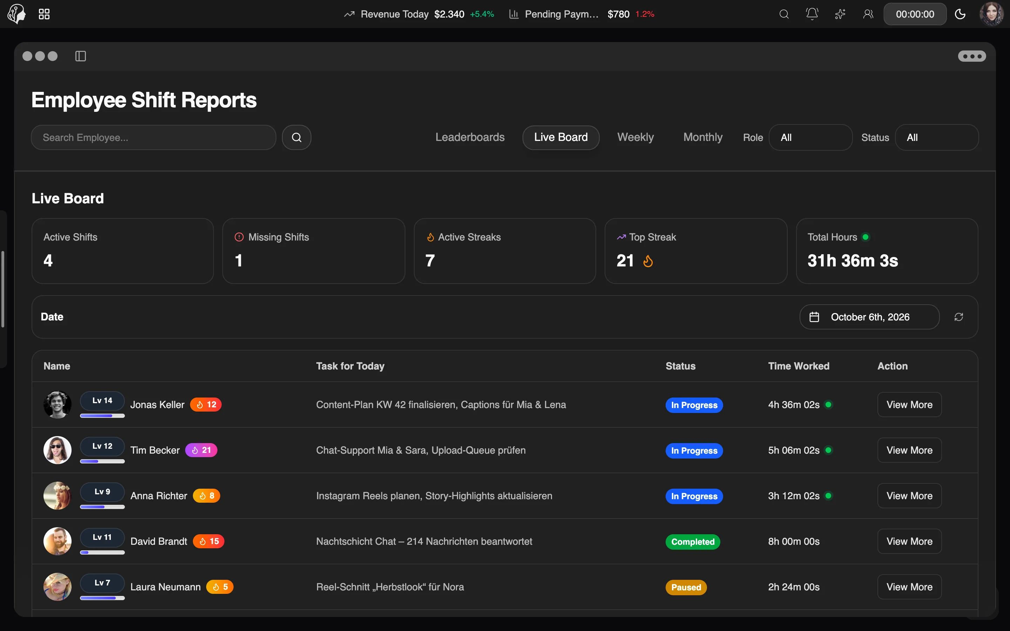
Task: Click the Pending Payments chart icon
Action: (x=514, y=14)
